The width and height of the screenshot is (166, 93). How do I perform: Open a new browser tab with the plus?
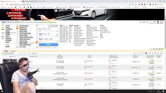tap(44, 2)
